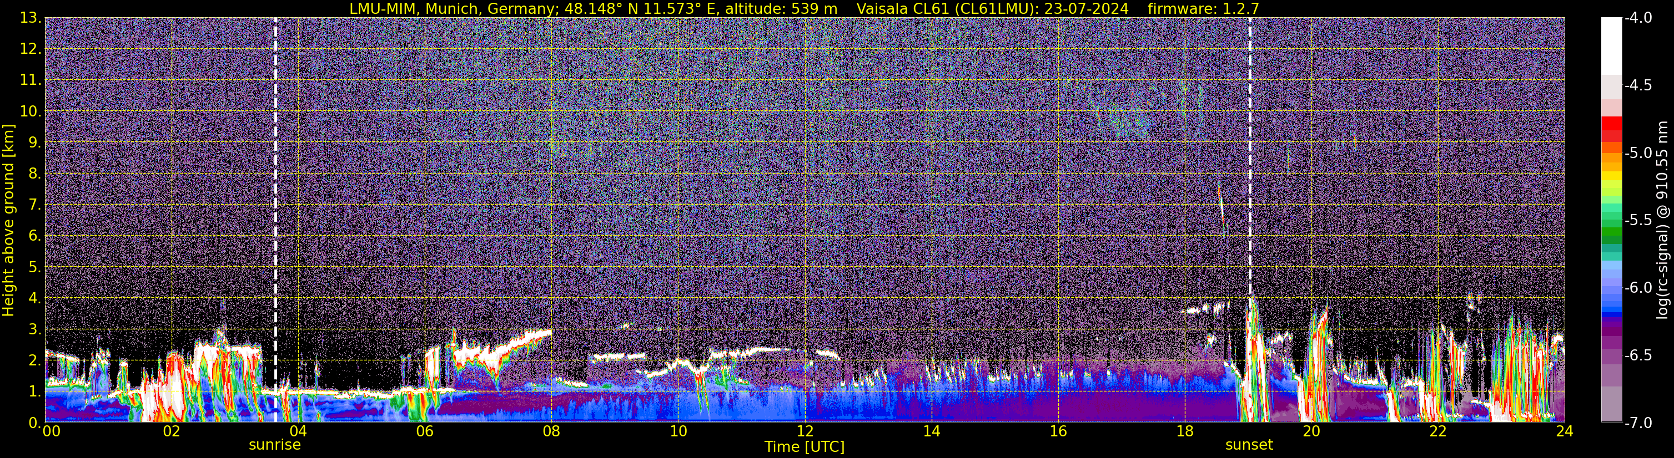Click the '12' time axis tick label
1674x458 pixels.
[x=805, y=431]
